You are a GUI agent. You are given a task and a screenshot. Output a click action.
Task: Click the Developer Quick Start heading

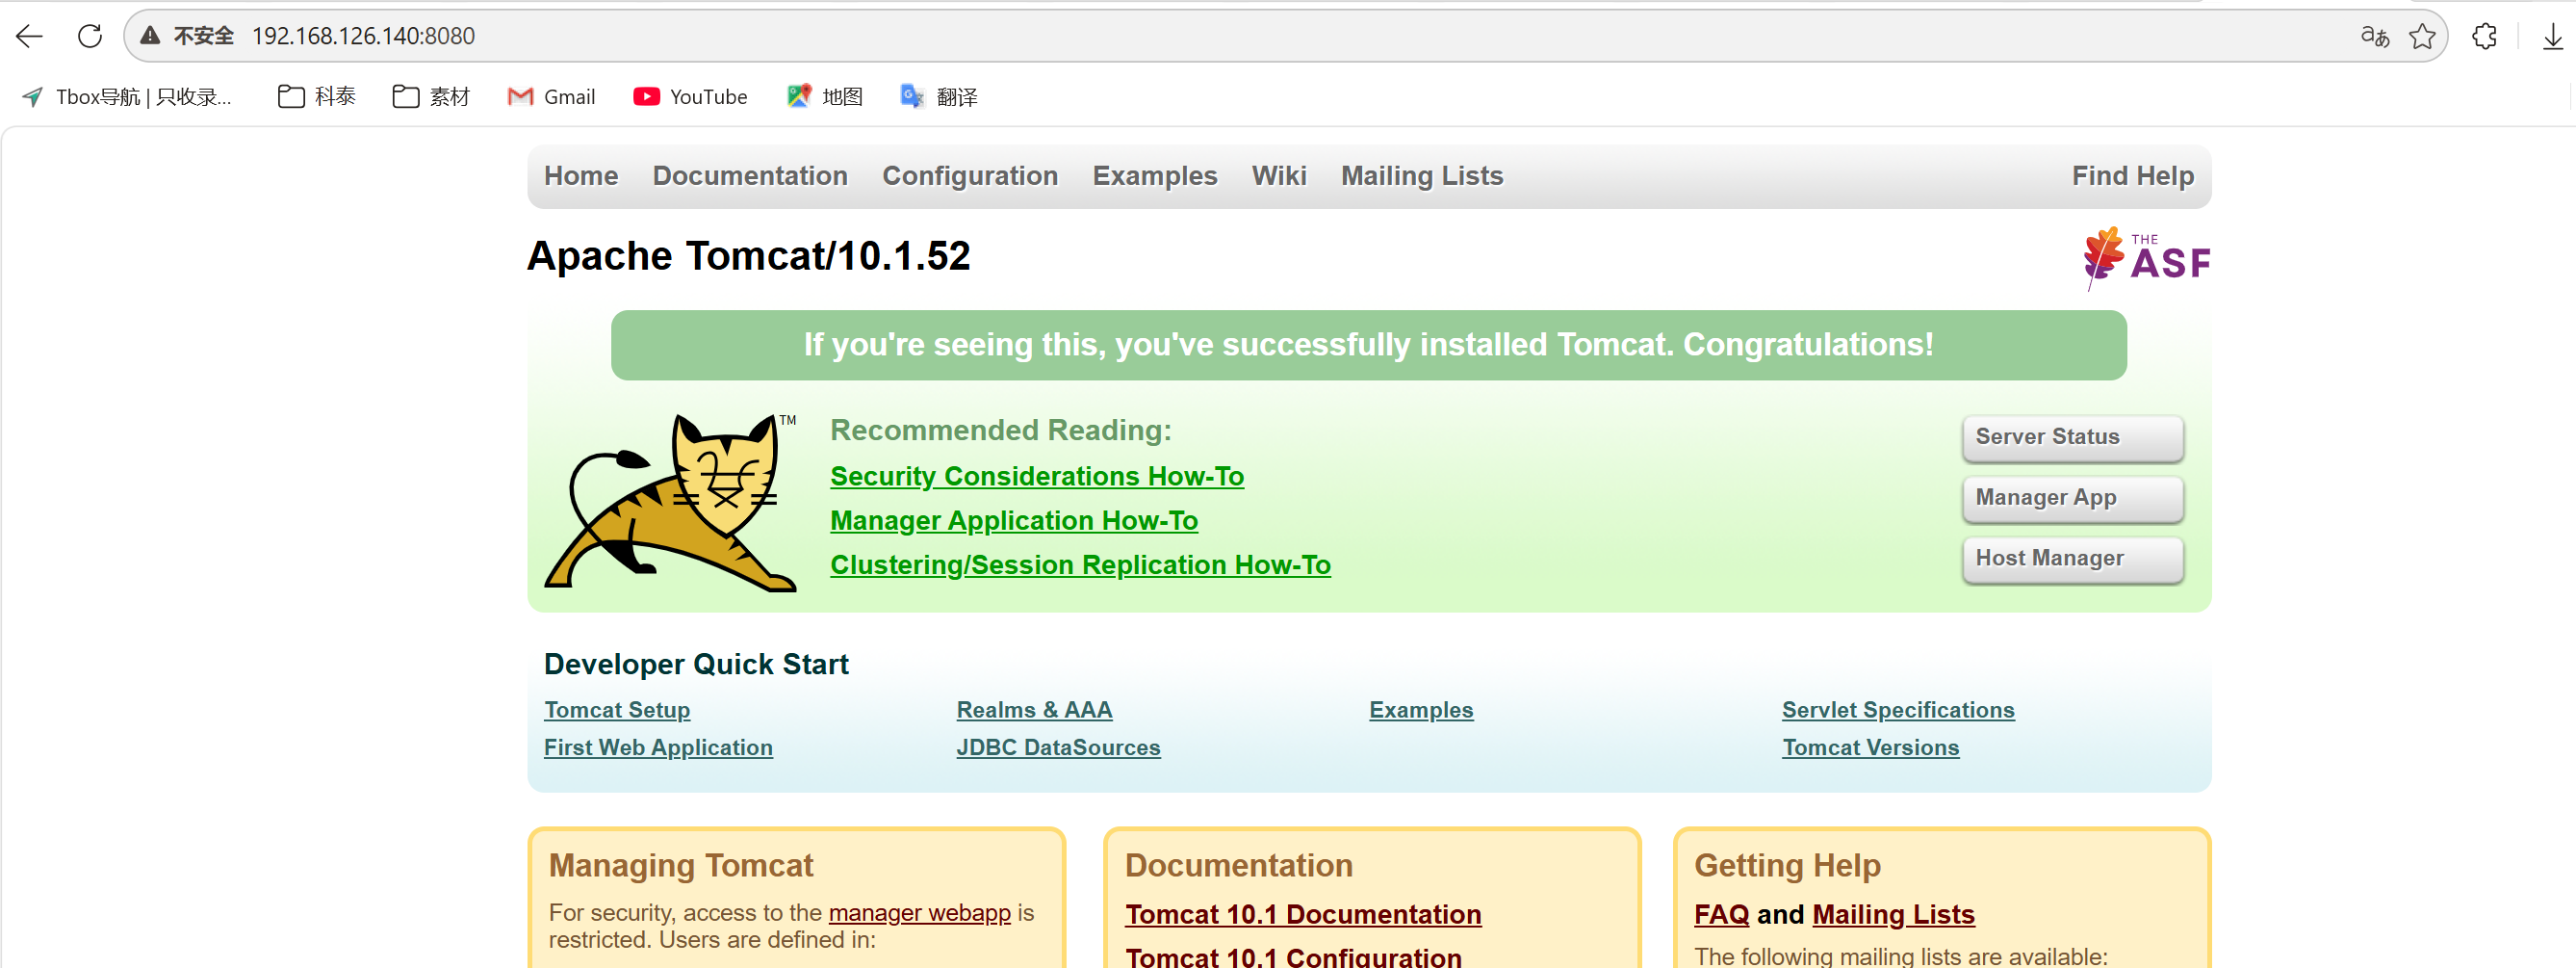(x=696, y=664)
